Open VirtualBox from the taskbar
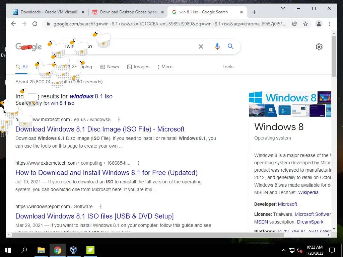Image resolution: width=343 pixels, height=257 pixels. pos(74,250)
